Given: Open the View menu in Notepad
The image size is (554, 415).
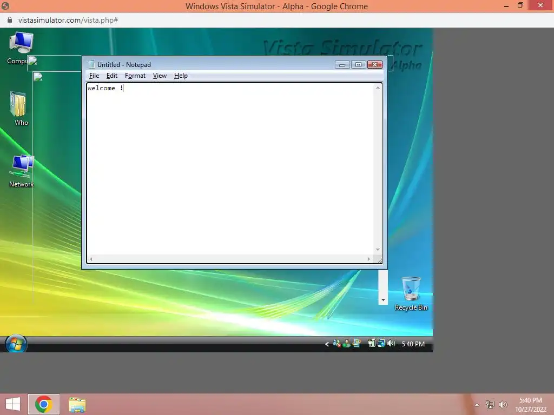Looking at the screenshot, I should click(x=160, y=76).
